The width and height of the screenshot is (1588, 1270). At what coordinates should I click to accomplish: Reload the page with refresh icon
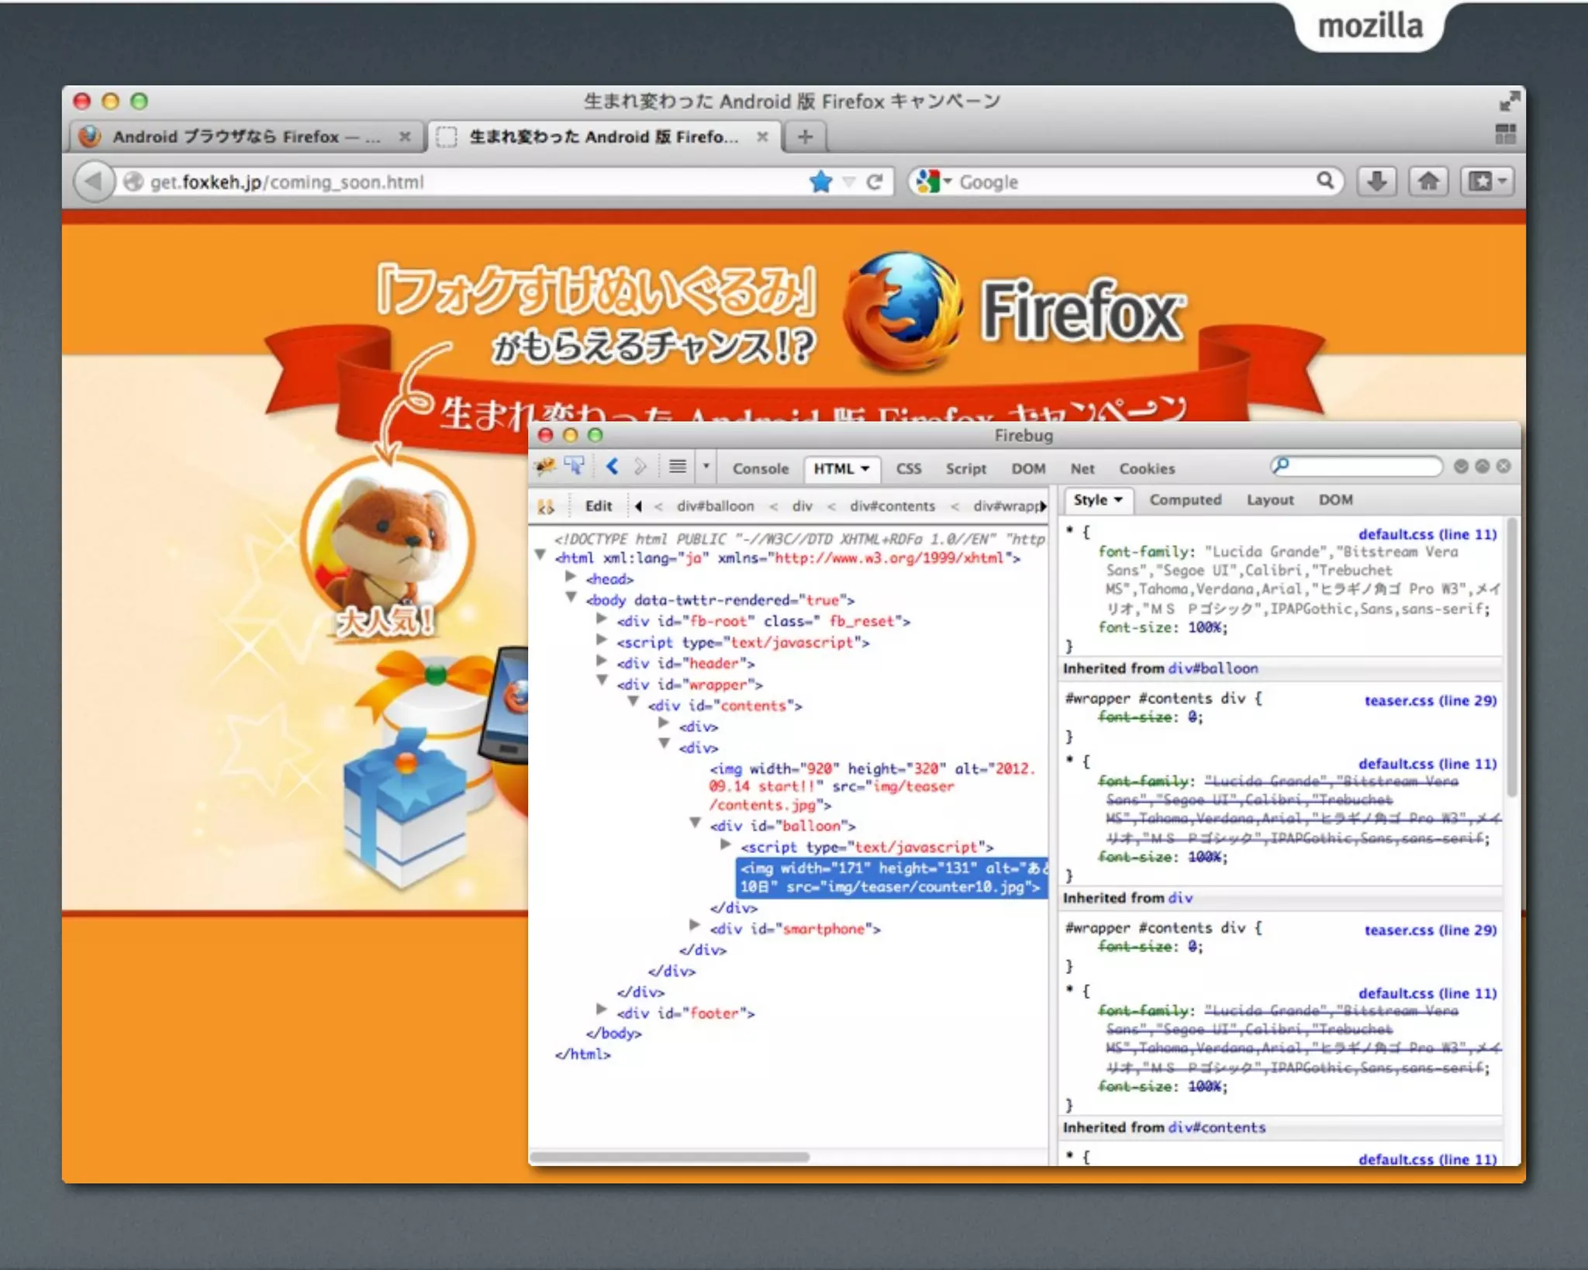tap(875, 182)
